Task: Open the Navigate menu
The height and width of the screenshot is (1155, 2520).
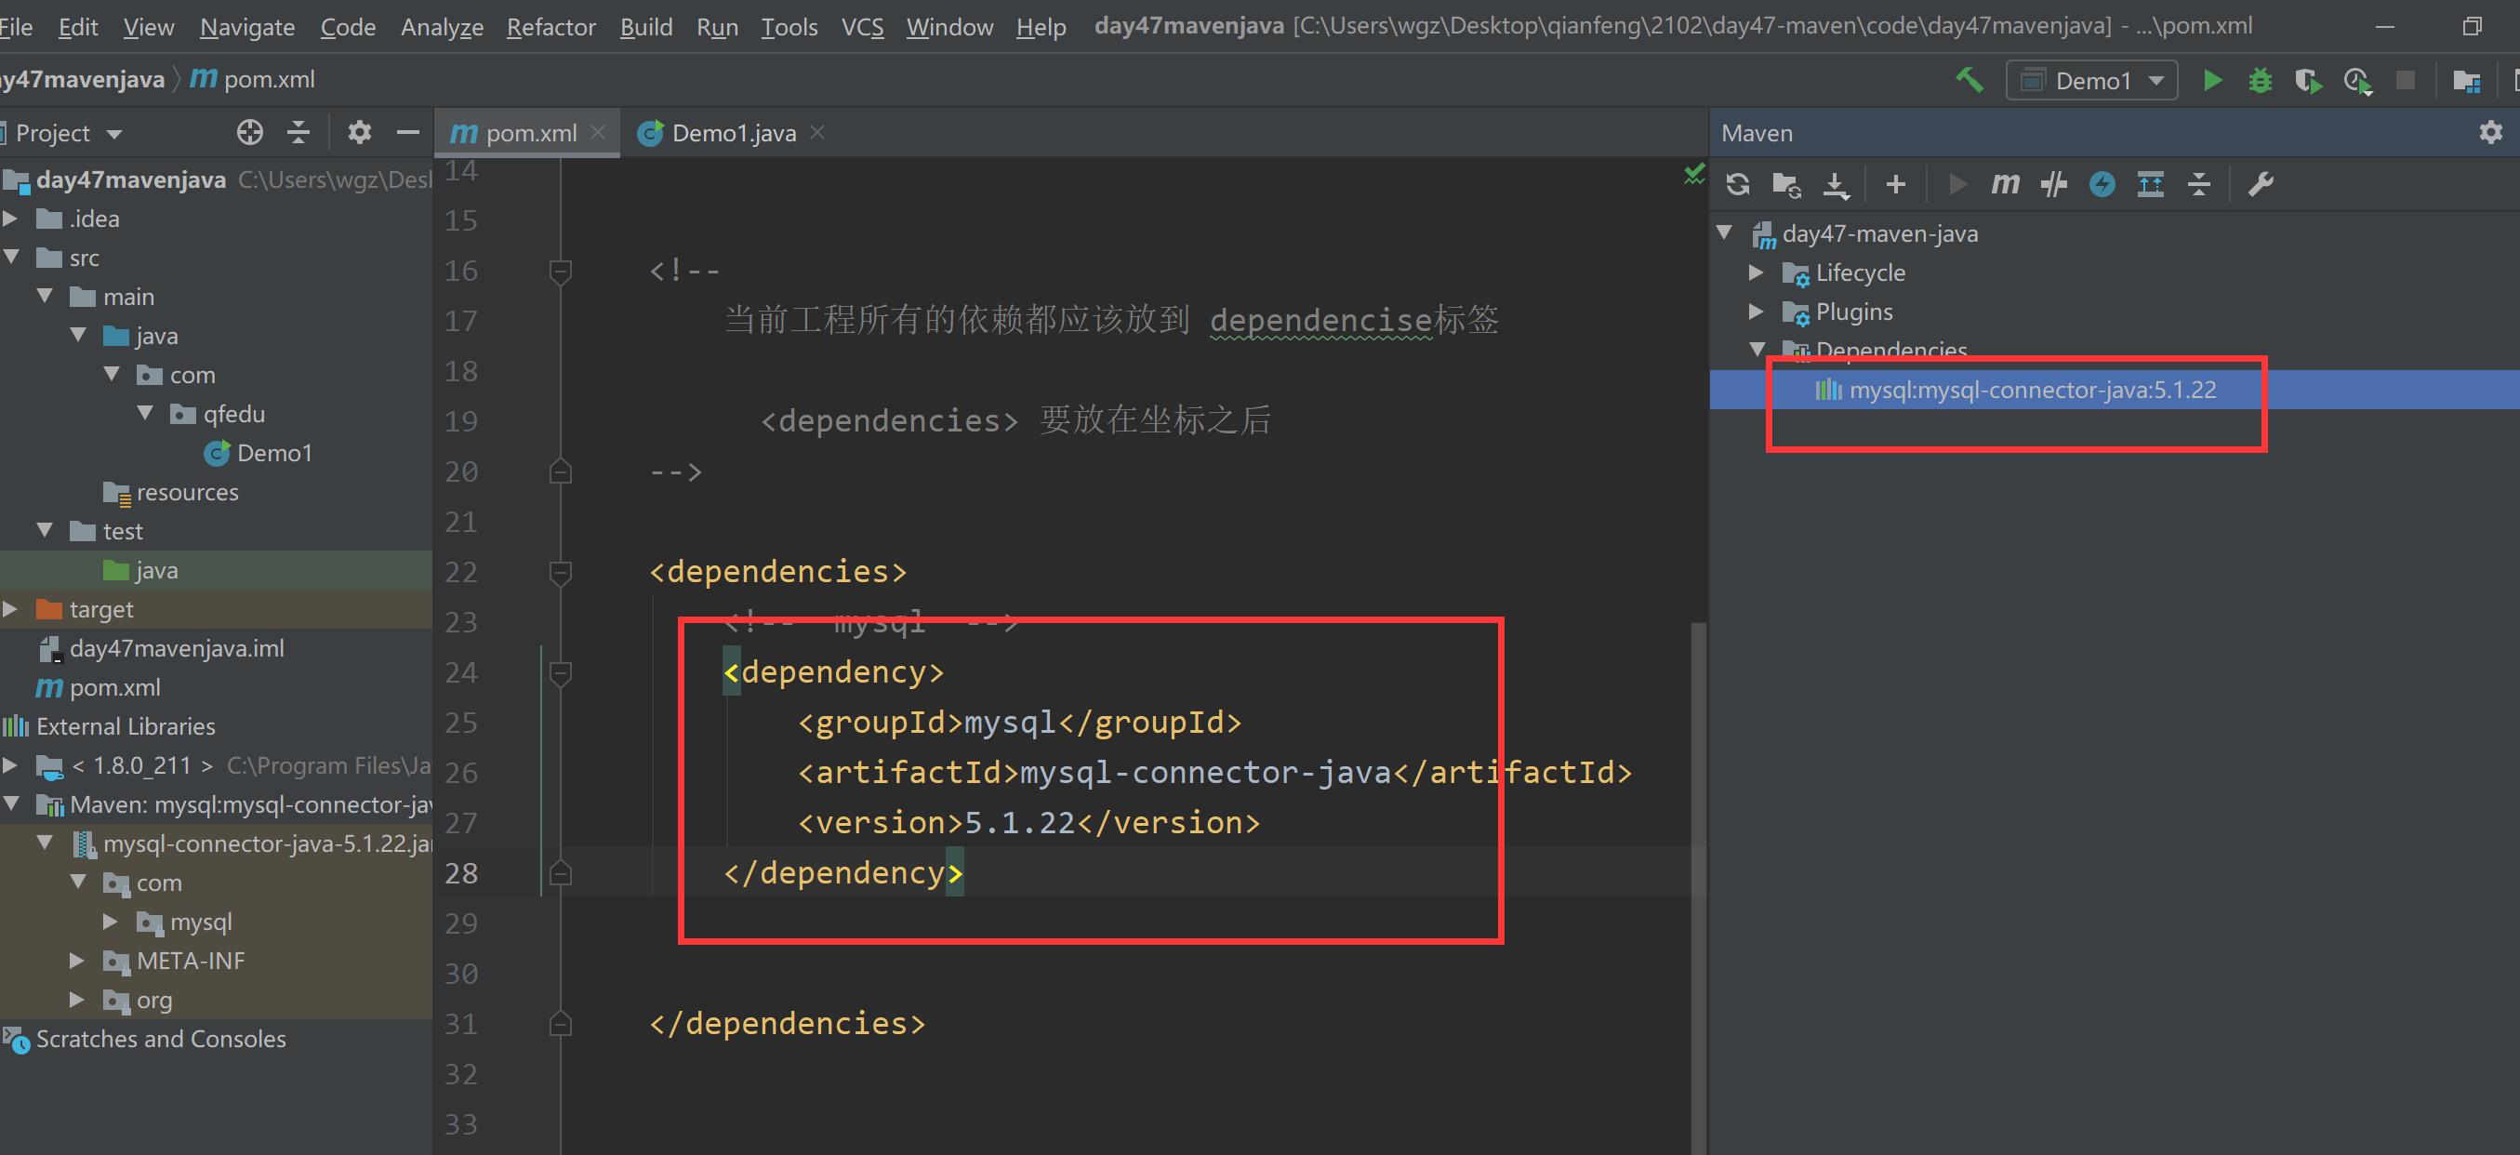Action: click(x=247, y=26)
